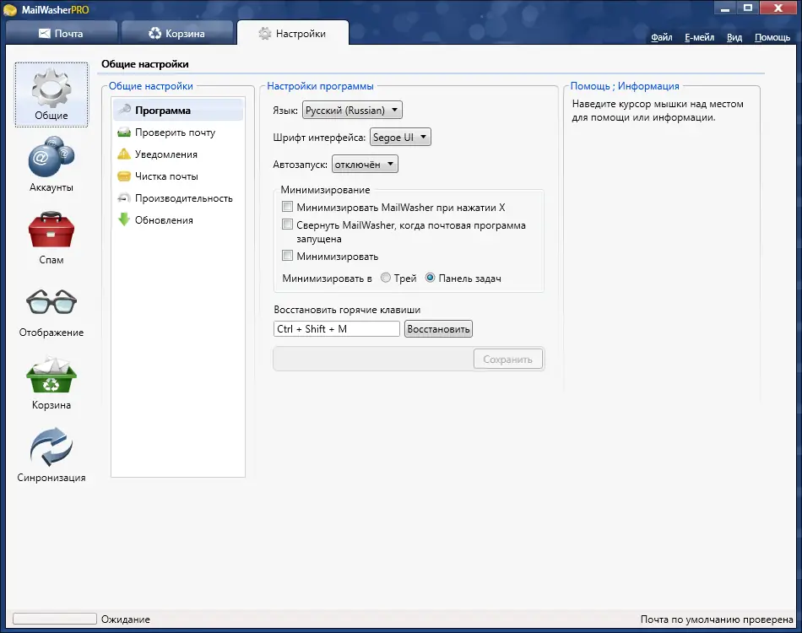
Task: Expand the Язык language dropdown
Action: click(x=352, y=110)
